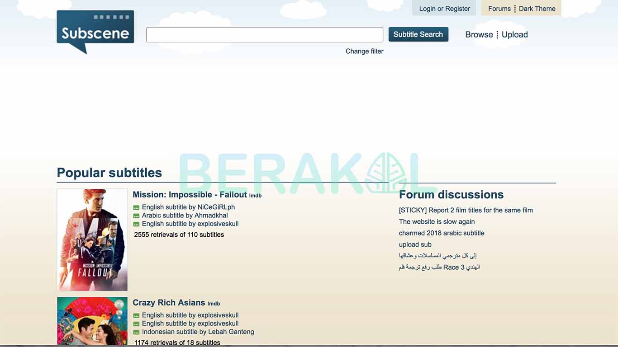Screen dimensions: 618x347
Task: Open the Crazy Rich Asians poster thumbnail
Action: coord(92,322)
